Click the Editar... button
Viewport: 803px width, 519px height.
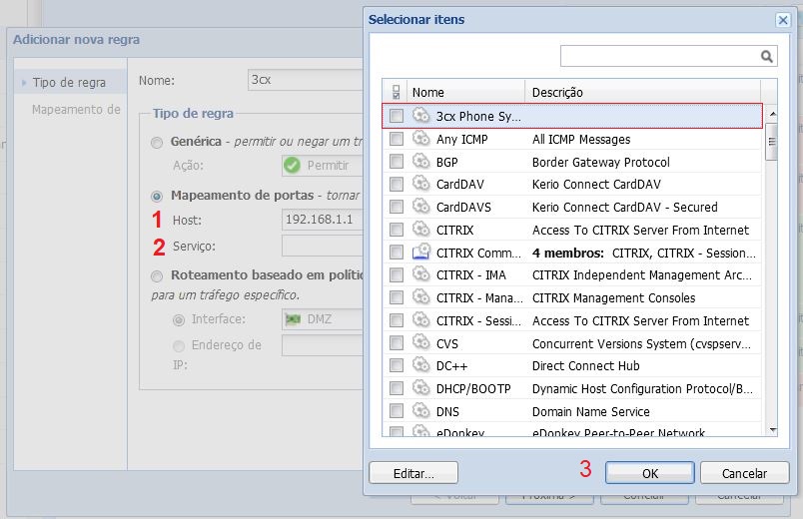pyautogui.click(x=413, y=473)
